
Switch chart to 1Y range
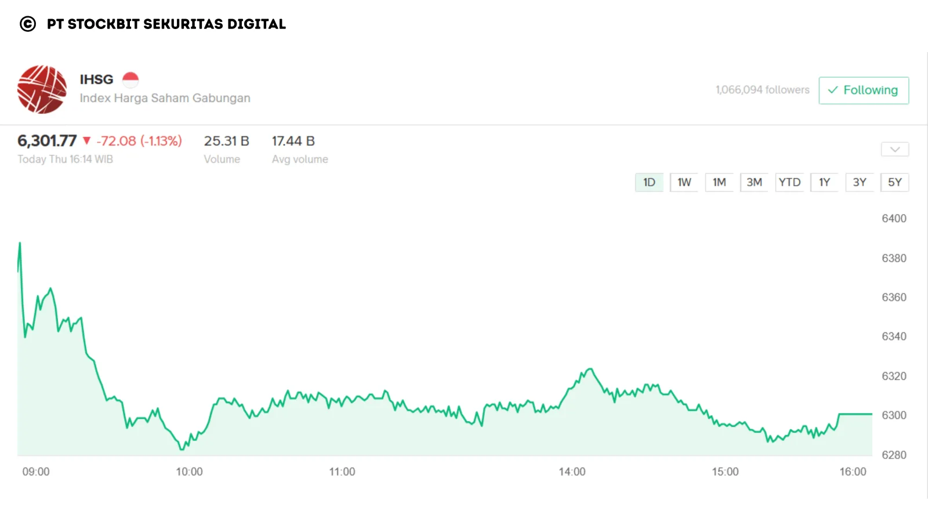pos(824,182)
